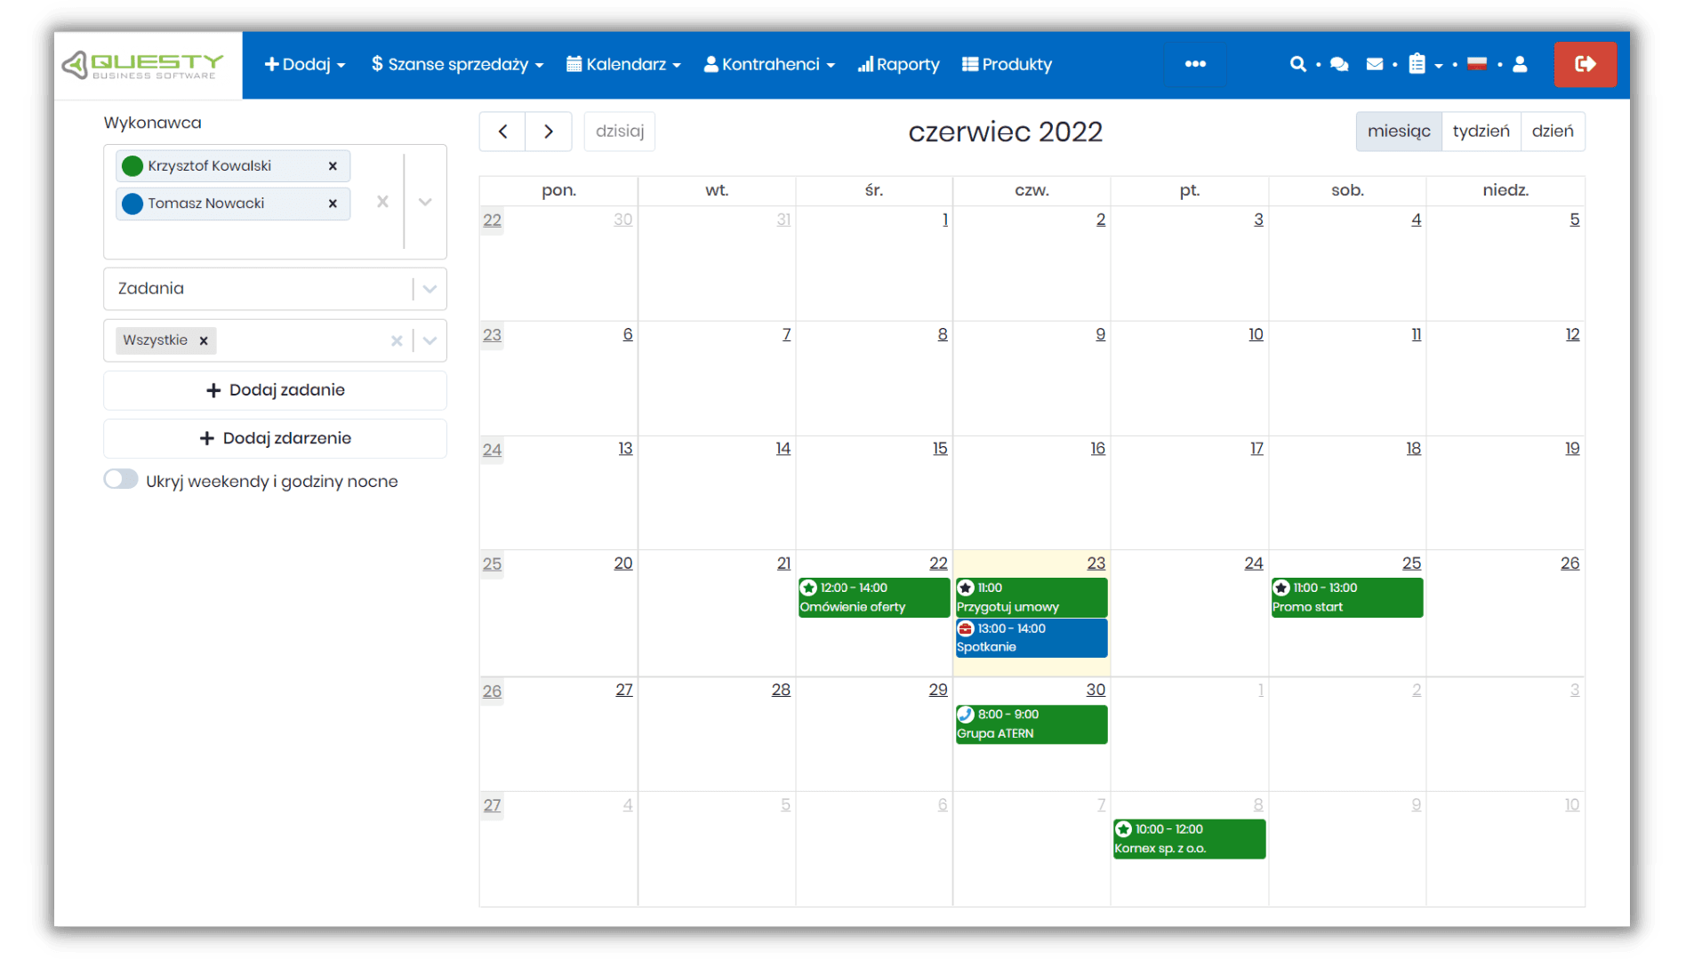
Task: Open the Kontrahenci dropdown menu
Action: [769, 64]
